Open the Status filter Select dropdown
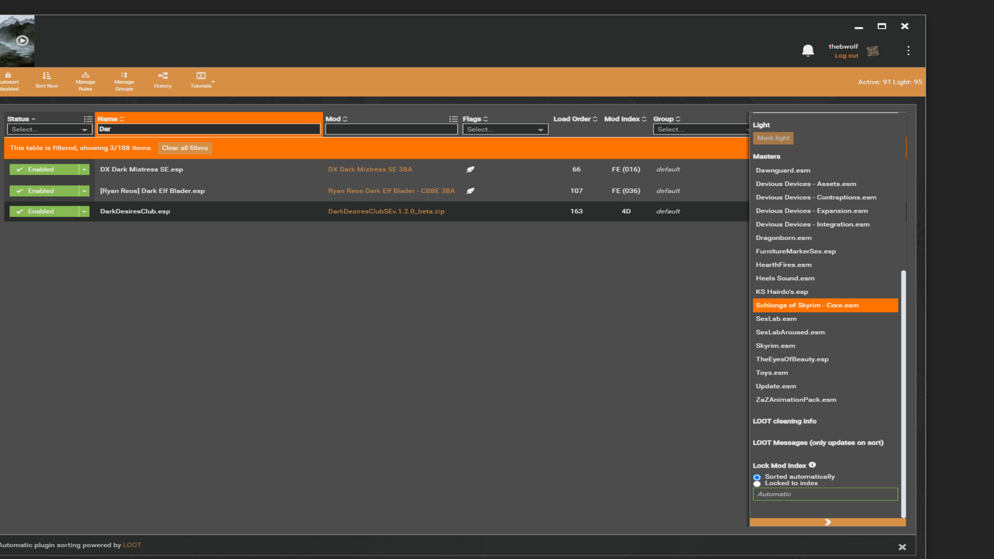The width and height of the screenshot is (994, 559). click(49, 129)
